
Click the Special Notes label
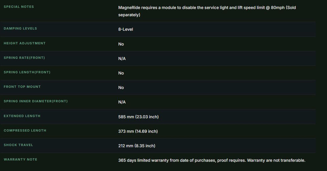pyautogui.click(x=19, y=7)
